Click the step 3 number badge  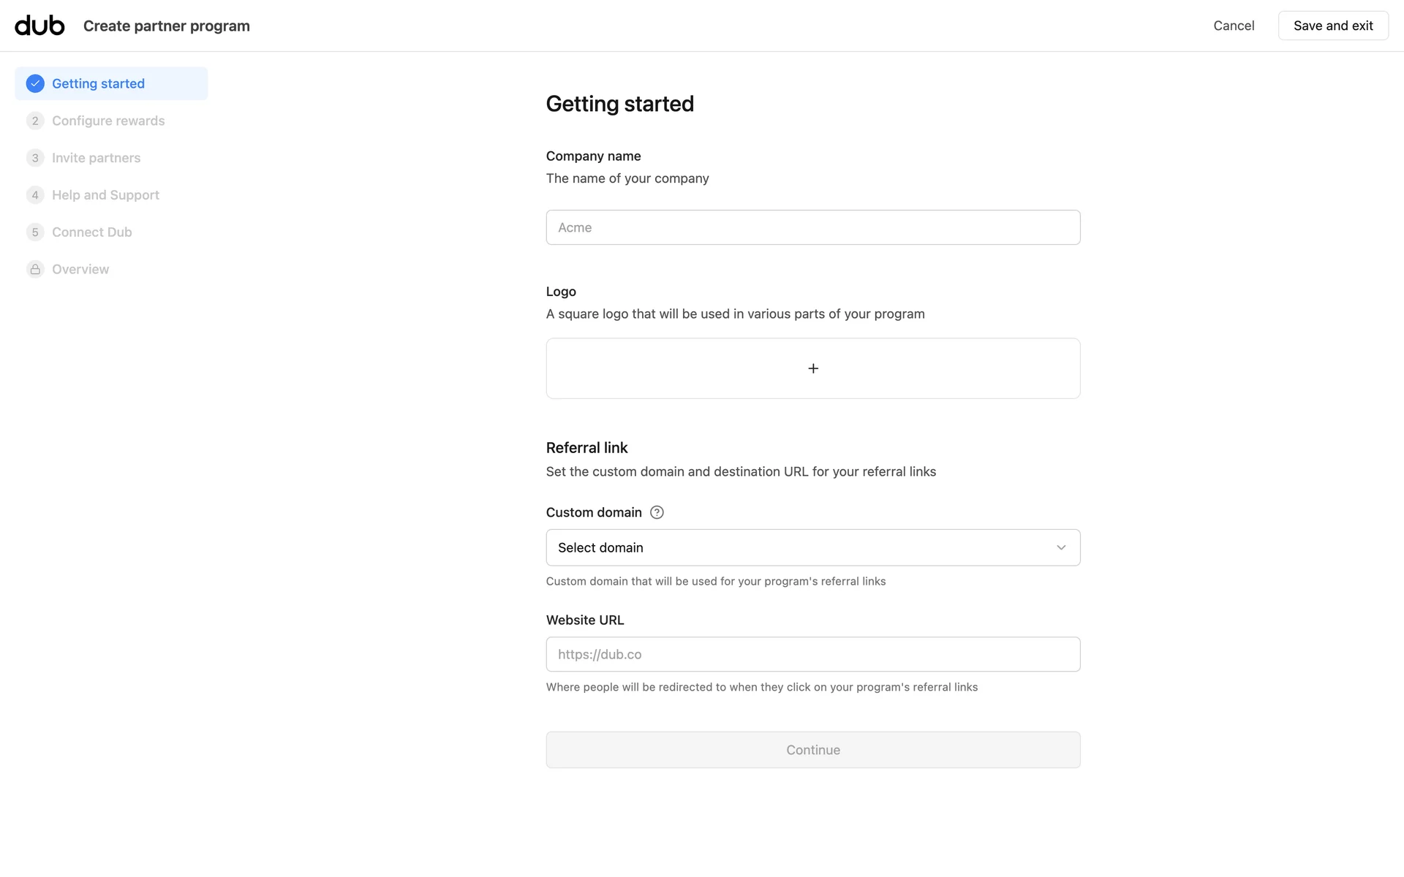point(35,158)
